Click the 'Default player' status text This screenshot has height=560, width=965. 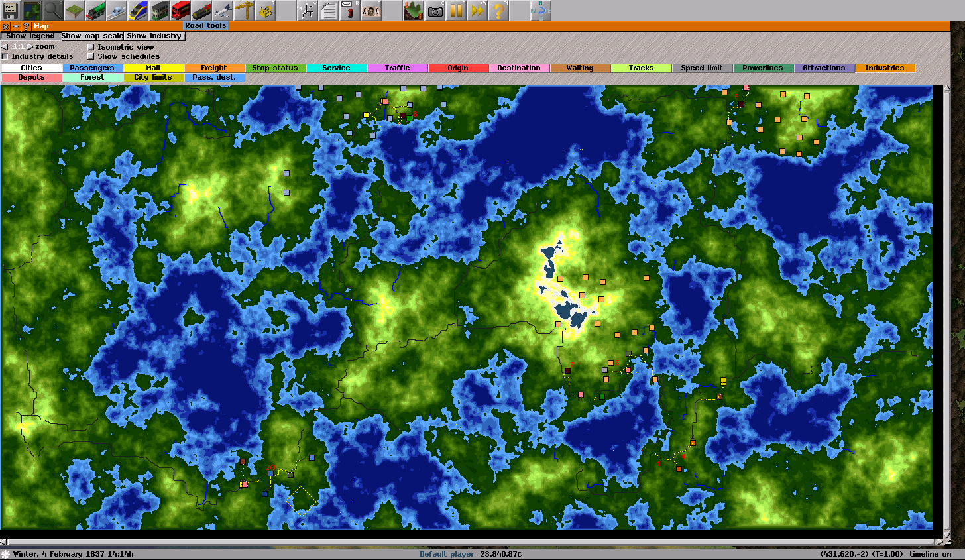446,554
